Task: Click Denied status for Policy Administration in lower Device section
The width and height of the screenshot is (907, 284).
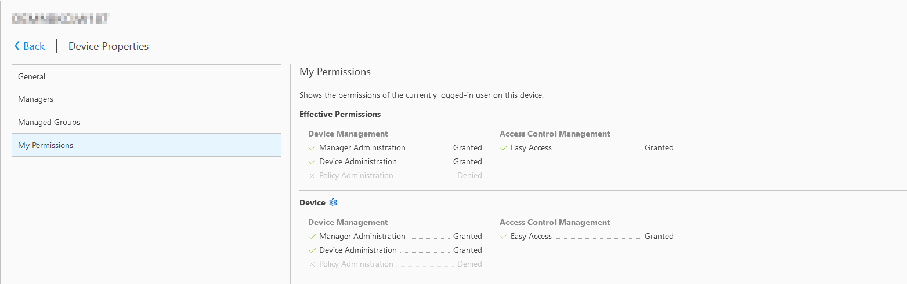Action: [x=469, y=264]
